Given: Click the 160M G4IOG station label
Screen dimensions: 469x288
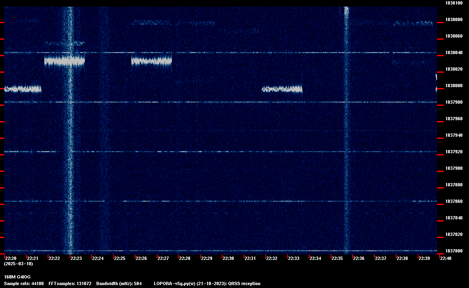Looking at the screenshot, I should (17, 277).
